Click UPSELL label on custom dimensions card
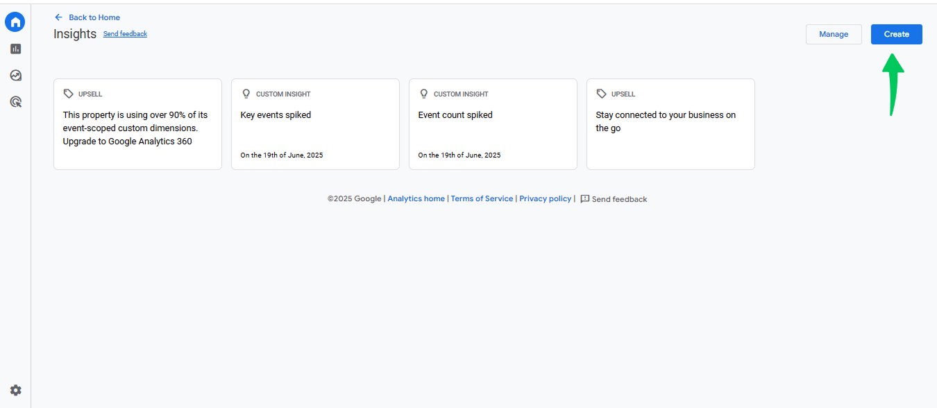937x408 pixels. coord(90,94)
